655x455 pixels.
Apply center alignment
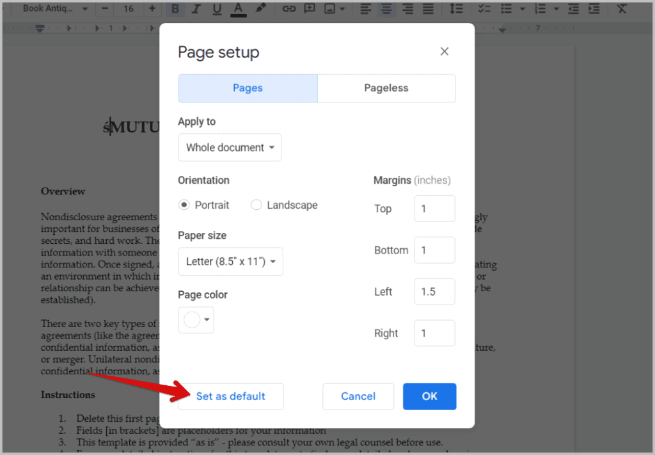386,9
